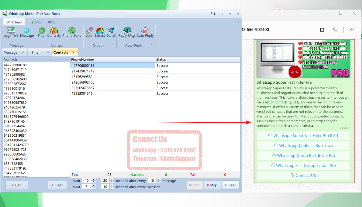This screenshot has height=207, width=362.
Task: Open the Group section dialog launcher
Action: (x=114, y=45)
